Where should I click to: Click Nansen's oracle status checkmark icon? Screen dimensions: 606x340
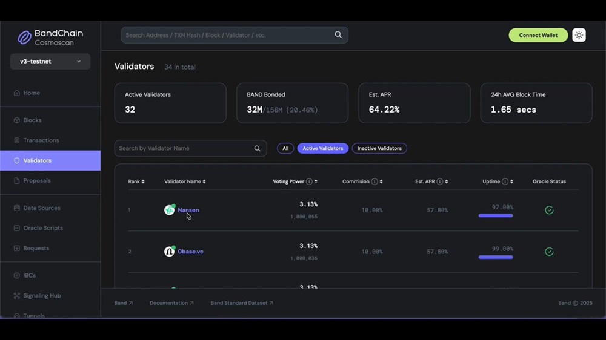click(x=549, y=210)
